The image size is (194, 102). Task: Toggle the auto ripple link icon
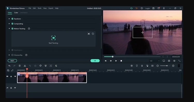click(12, 70)
